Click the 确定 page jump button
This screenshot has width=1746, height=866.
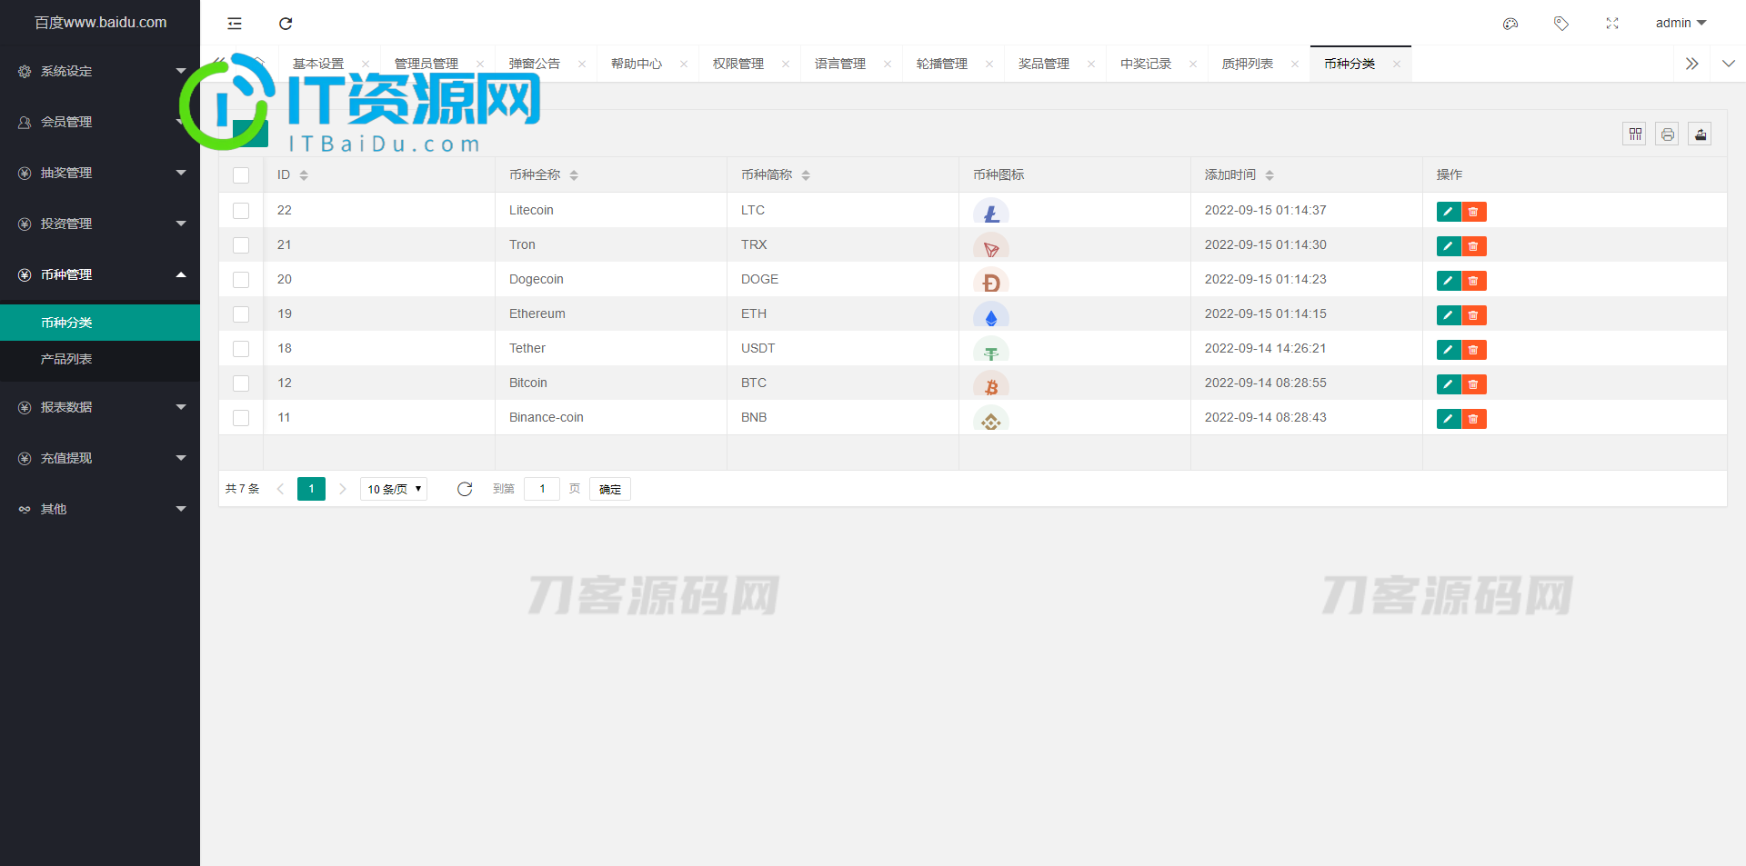pos(610,489)
